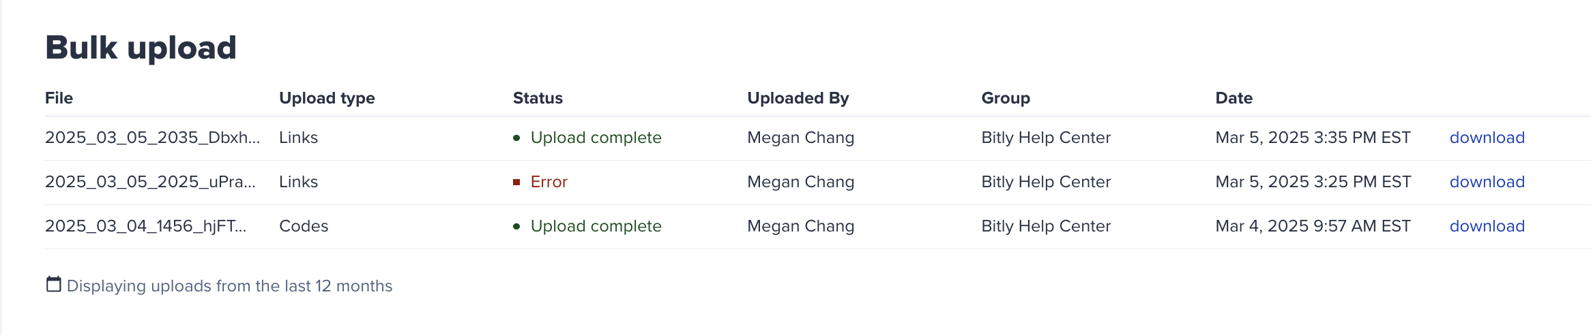The width and height of the screenshot is (1591, 335).
Task: Click the Status column header
Action: click(x=538, y=98)
